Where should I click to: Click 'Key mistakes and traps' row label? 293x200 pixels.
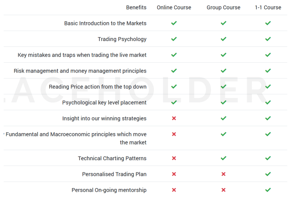click(82, 55)
